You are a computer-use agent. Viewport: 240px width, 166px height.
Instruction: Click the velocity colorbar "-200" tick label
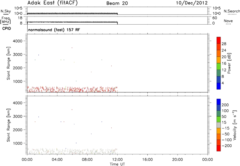tap(227, 146)
